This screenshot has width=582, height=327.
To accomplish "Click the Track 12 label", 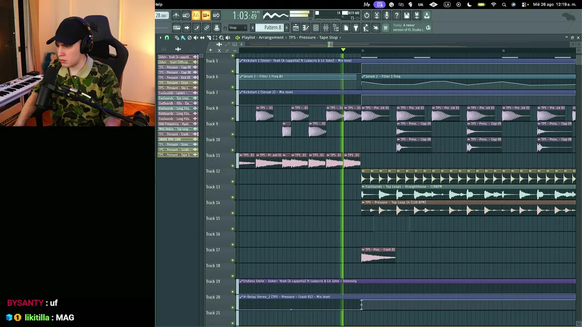I will pyautogui.click(x=213, y=171).
